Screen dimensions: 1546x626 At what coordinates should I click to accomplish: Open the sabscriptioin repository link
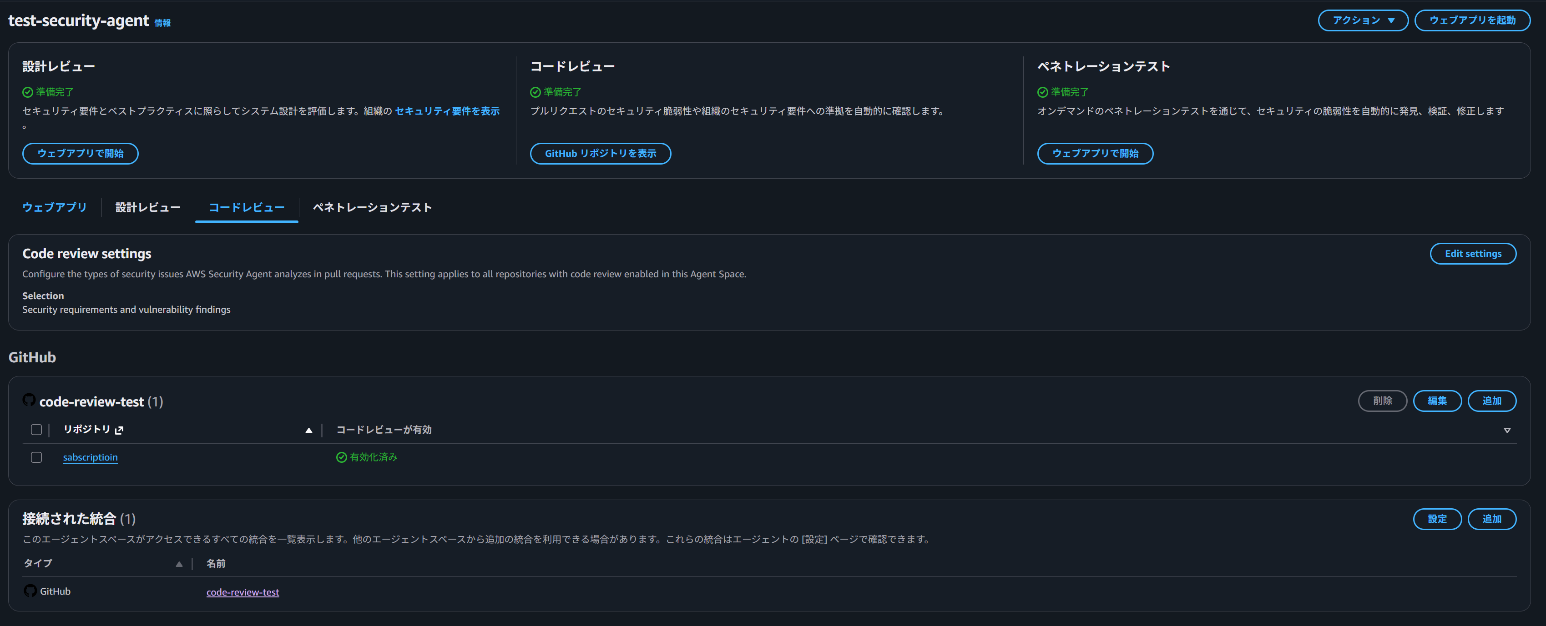pyautogui.click(x=90, y=457)
